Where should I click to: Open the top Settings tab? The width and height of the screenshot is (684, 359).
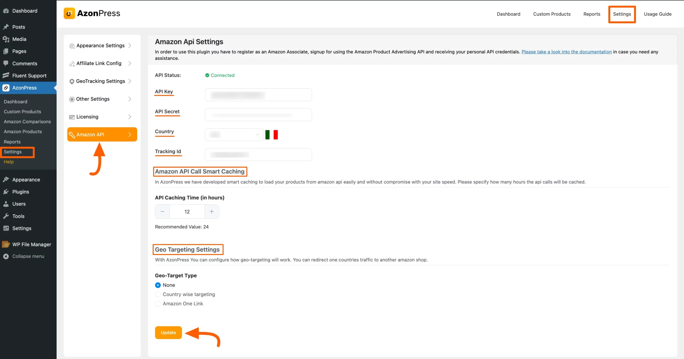(622, 14)
